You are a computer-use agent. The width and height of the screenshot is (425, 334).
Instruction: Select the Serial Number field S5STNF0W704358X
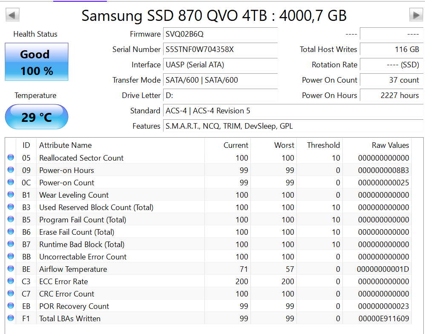(220, 49)
